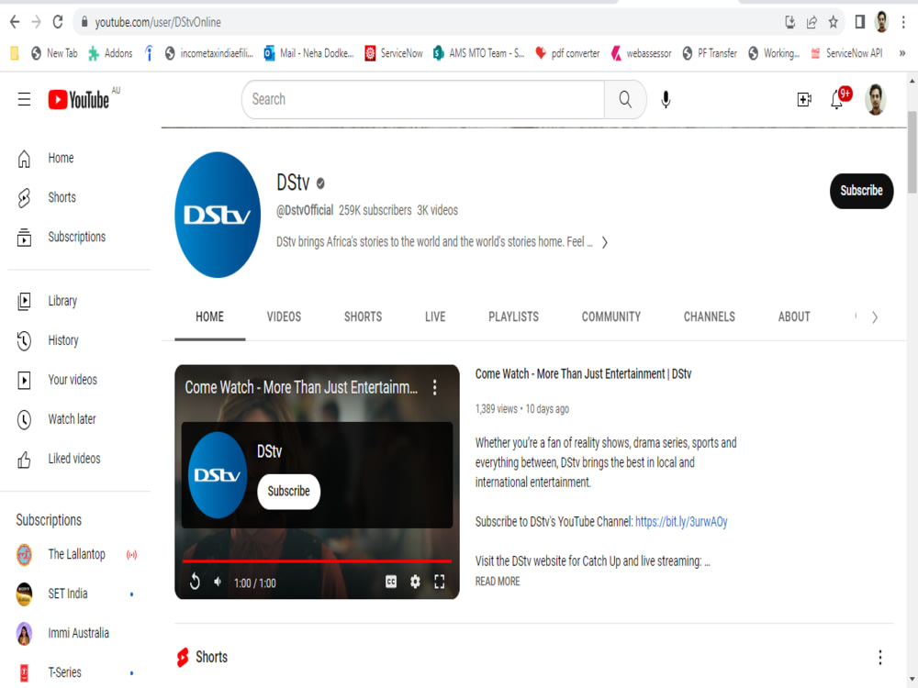Open the video player three-dot menu

pyautogui.click(x=434, y=387)
